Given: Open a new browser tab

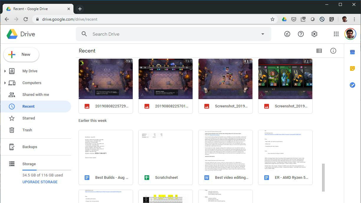Looking at the screenshot, I should tap(80, 9).
